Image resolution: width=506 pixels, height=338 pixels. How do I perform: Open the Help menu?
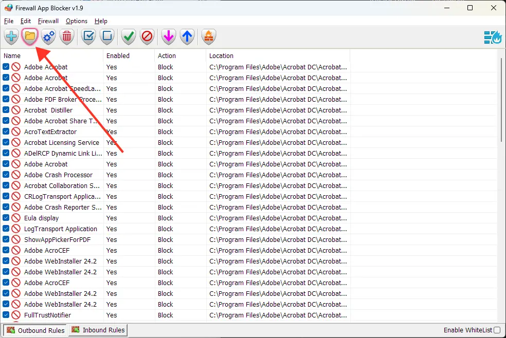[x=101, y=21]
